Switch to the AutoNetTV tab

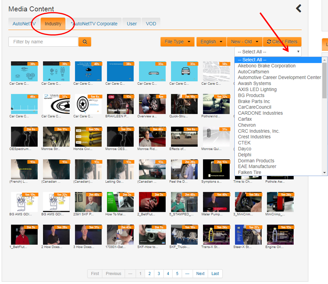point(24,24)
